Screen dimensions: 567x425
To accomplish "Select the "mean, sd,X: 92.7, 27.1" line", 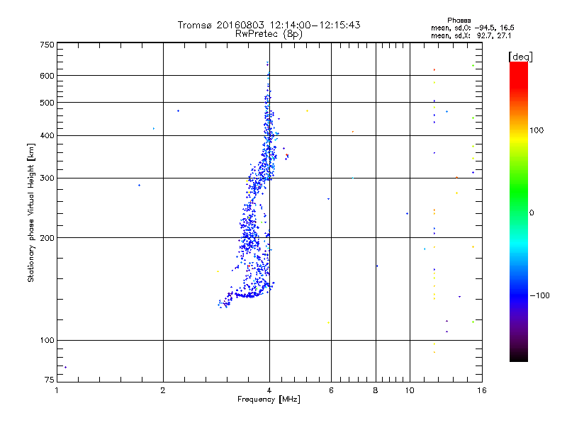I will (x=471, y=36).
